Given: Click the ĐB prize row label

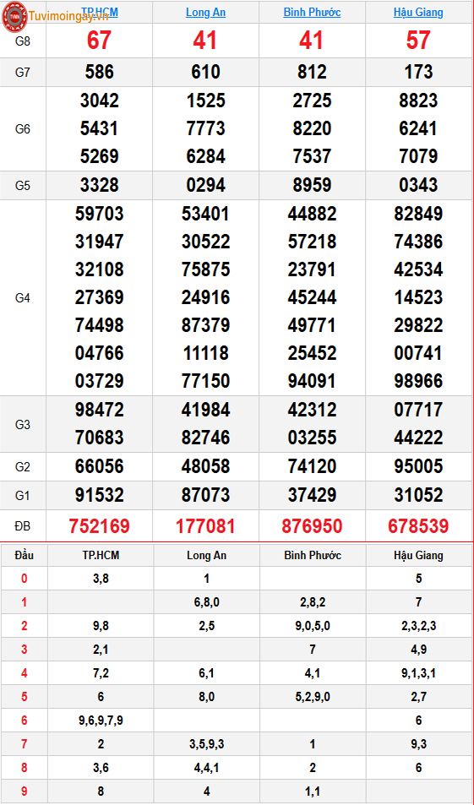Looking at the screenshot, I should 23,525.
